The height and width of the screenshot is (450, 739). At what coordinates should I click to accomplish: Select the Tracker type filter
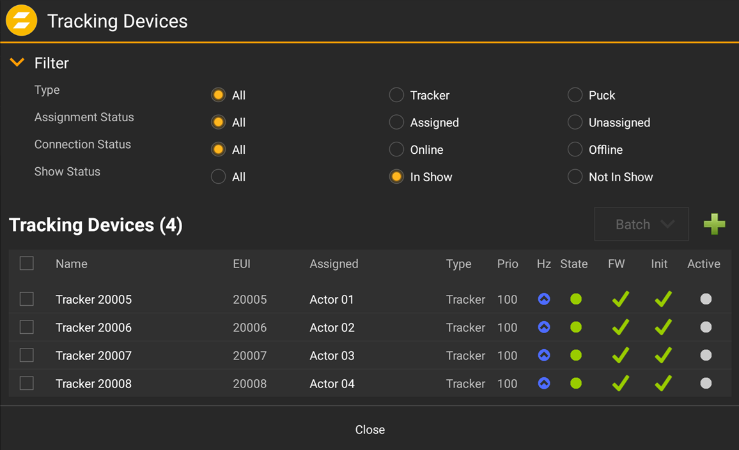click(396, 94)
